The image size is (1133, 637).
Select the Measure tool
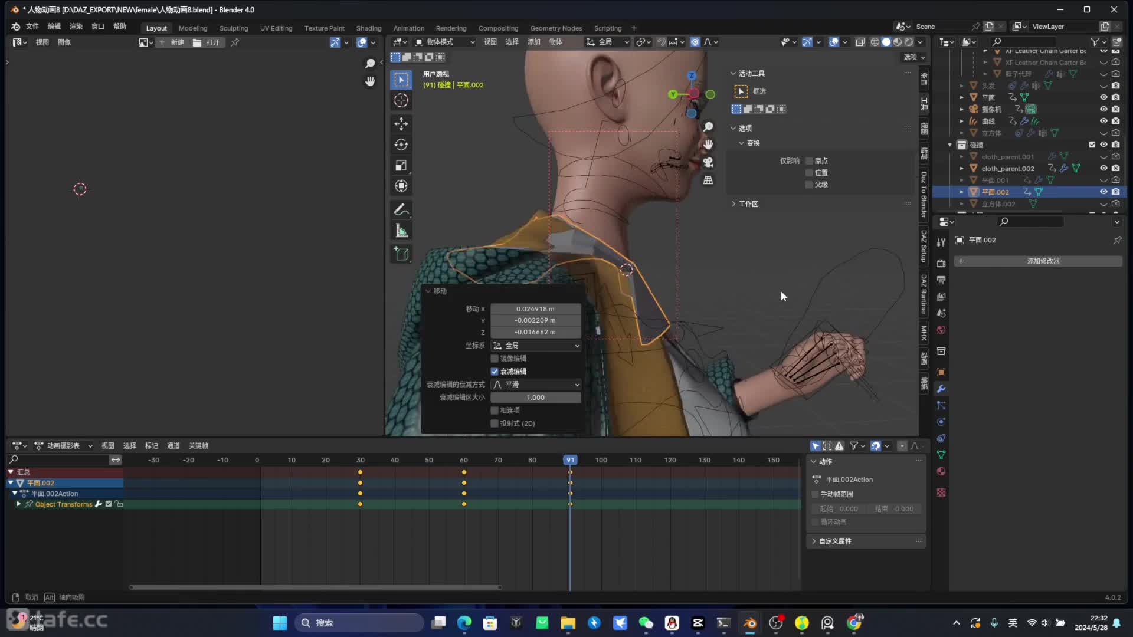tap(401, 231)
